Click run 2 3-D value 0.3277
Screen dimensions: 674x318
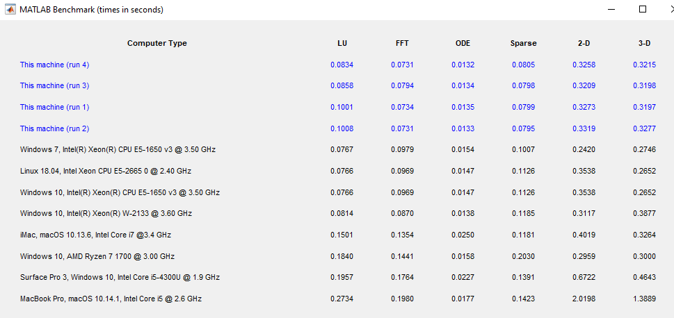[x=644, y=128]
